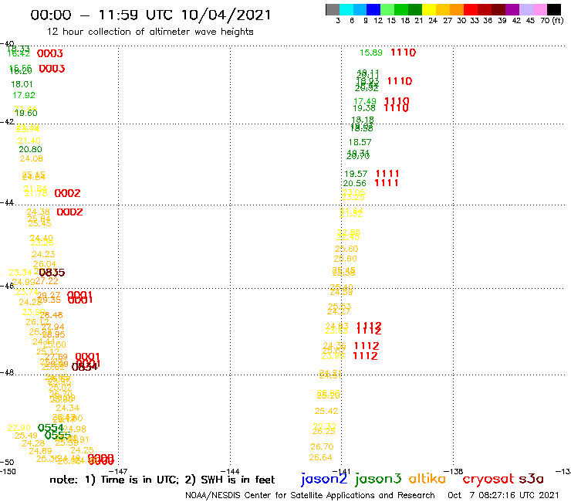The image size is (571, 502).
Task: Click the timestamp 'Oct 7 08:27:16 UTC 2021'
Action: coord(503,495)
